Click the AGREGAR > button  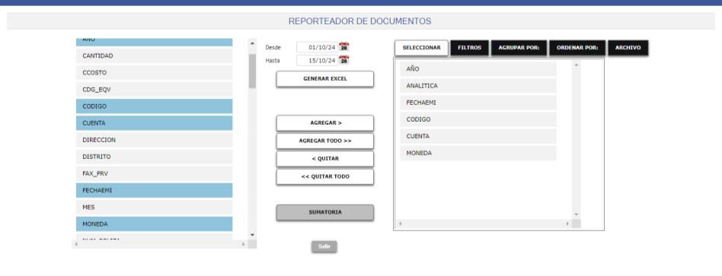(x=325, y=123)
